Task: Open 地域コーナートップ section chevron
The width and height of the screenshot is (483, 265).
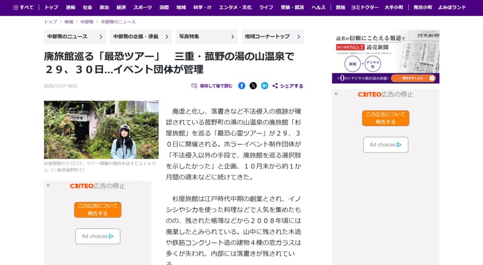Action: click(299, 37)
